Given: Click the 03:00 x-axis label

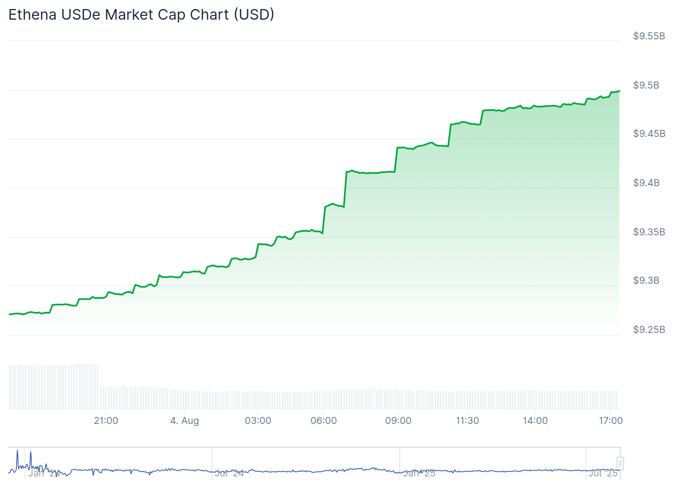Looking at the screenshot, I should coord(258,421).
